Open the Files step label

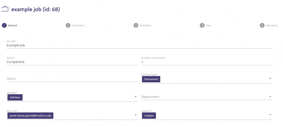(x=209, y=26)
